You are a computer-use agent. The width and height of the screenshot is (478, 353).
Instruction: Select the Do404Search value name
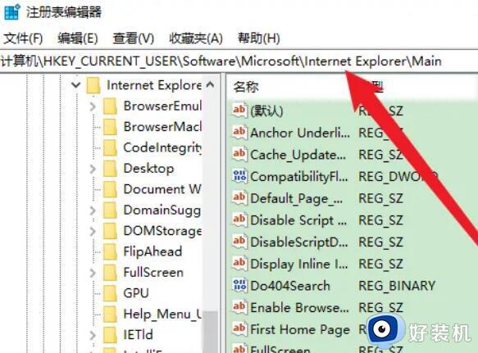tap(290, 286)
